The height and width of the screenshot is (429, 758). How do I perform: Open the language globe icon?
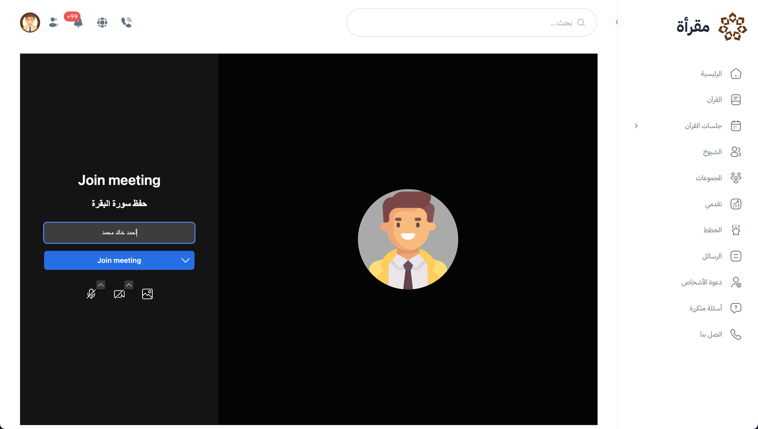(102, 22)
